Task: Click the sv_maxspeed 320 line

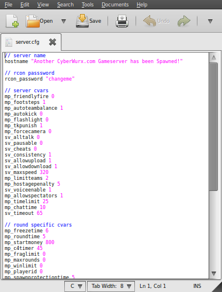Action: pyautogui.click(x=26, y=172)
